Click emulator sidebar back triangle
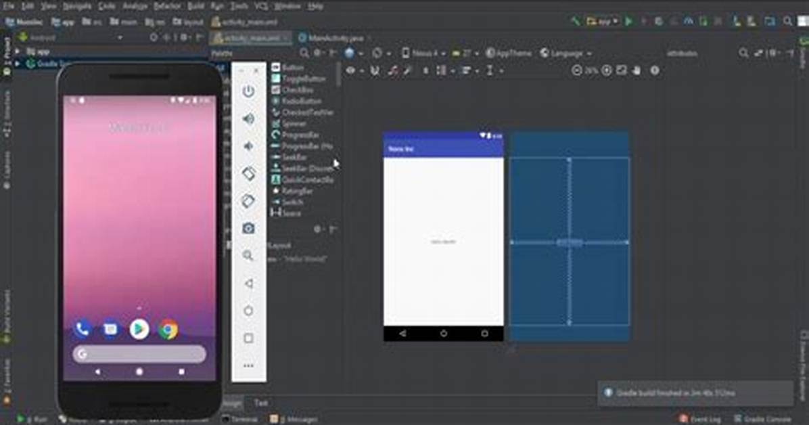The height and width of the screenshot is (425, 809). pyautogui.click(x=249, y=283)
